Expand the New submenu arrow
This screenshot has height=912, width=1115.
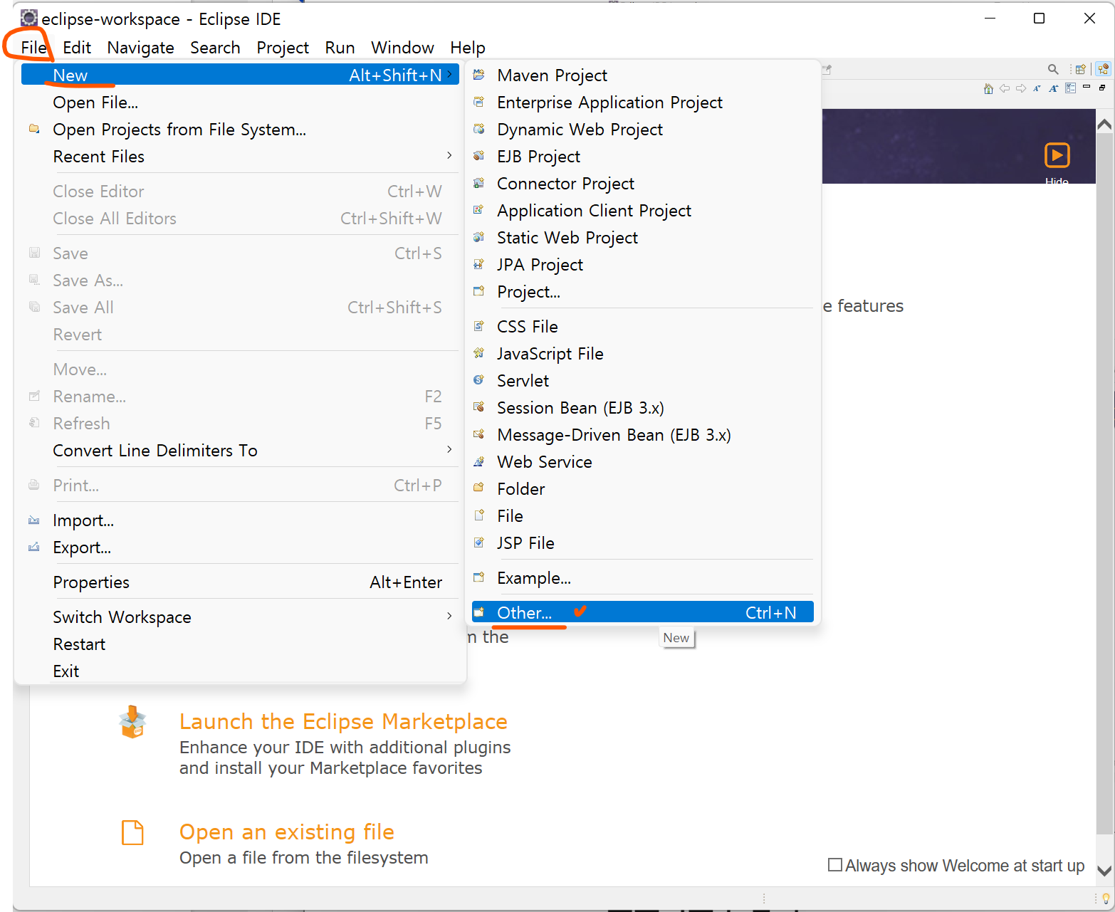tap(449, 75)
